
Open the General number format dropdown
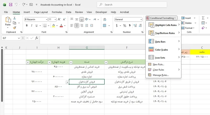click(141, 20)
